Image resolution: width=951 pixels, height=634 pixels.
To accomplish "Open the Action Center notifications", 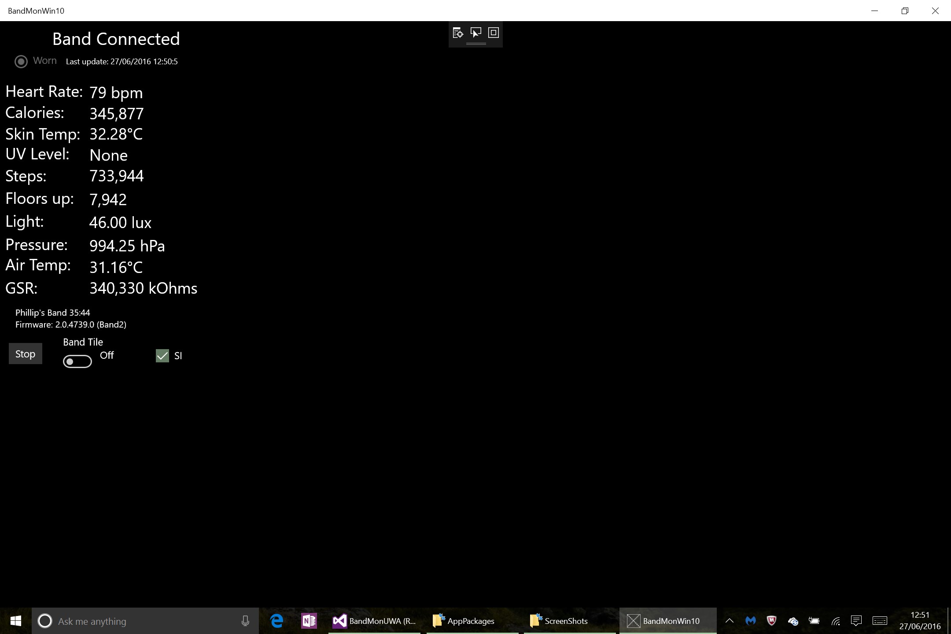I will click(x=856, y=621).
